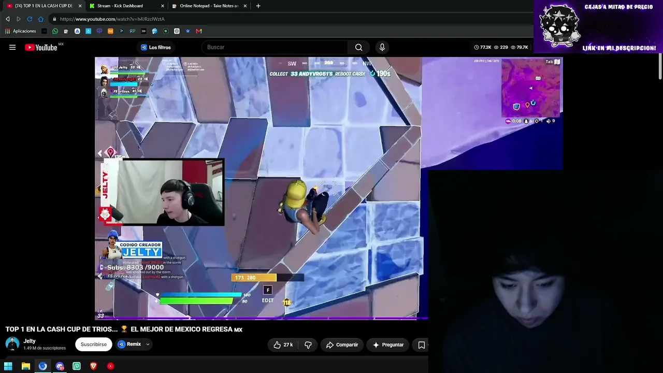Click the 79.7K views stat in the header
663x373 pixels.
(x=520, y=47)
